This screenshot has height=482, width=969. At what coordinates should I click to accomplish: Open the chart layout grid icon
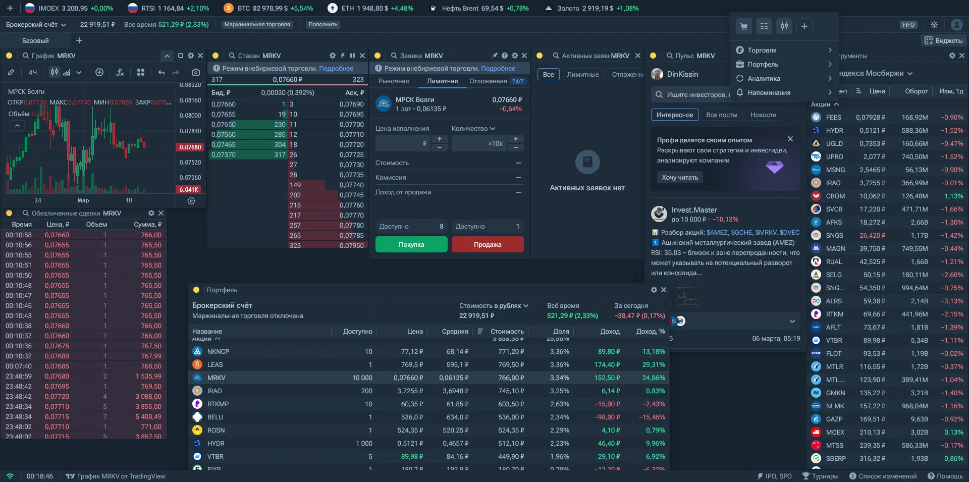click(x=141, y=72)
